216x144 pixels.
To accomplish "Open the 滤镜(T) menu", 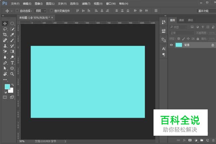I will [x=86, y=4].
